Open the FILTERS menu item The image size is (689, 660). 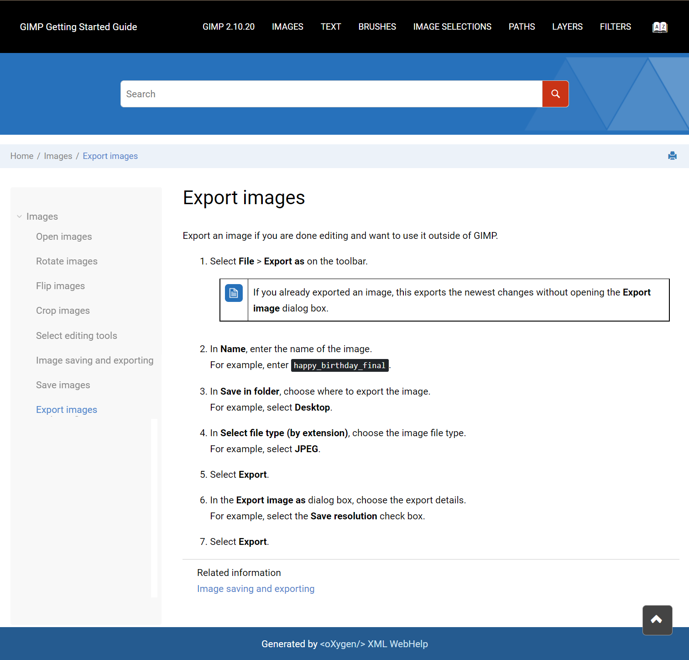(x=615, y=27)
